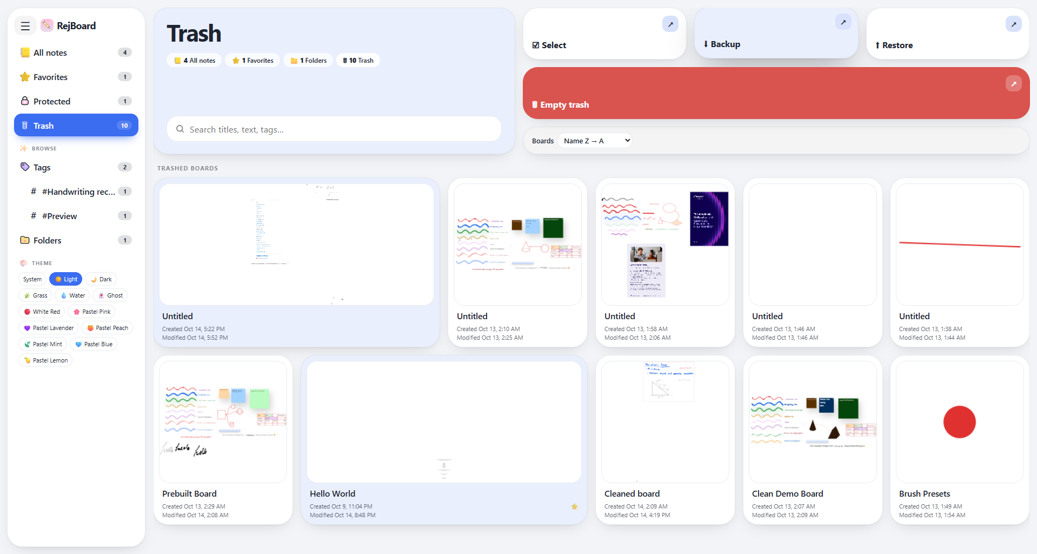Click the Folders icon in sidebar
The image size is (1037, 554).
click(x=25, y=240)
